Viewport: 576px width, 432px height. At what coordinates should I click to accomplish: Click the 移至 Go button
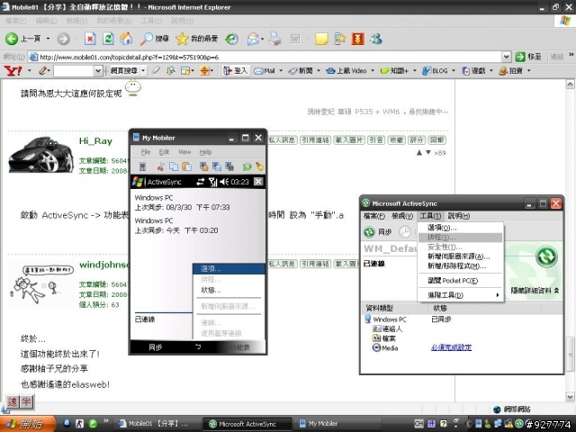pos(528,57)
